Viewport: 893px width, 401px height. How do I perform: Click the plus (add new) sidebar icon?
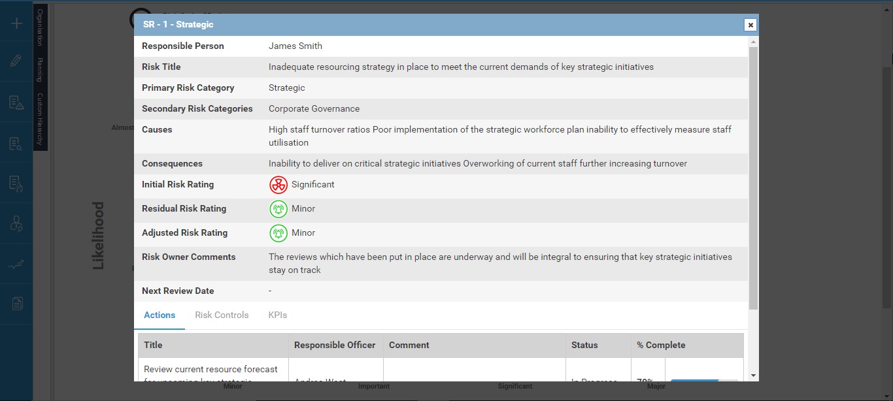tap(16, 24)
